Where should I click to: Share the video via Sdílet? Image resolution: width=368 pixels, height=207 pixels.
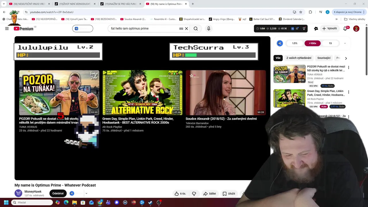tap(210, 193)
